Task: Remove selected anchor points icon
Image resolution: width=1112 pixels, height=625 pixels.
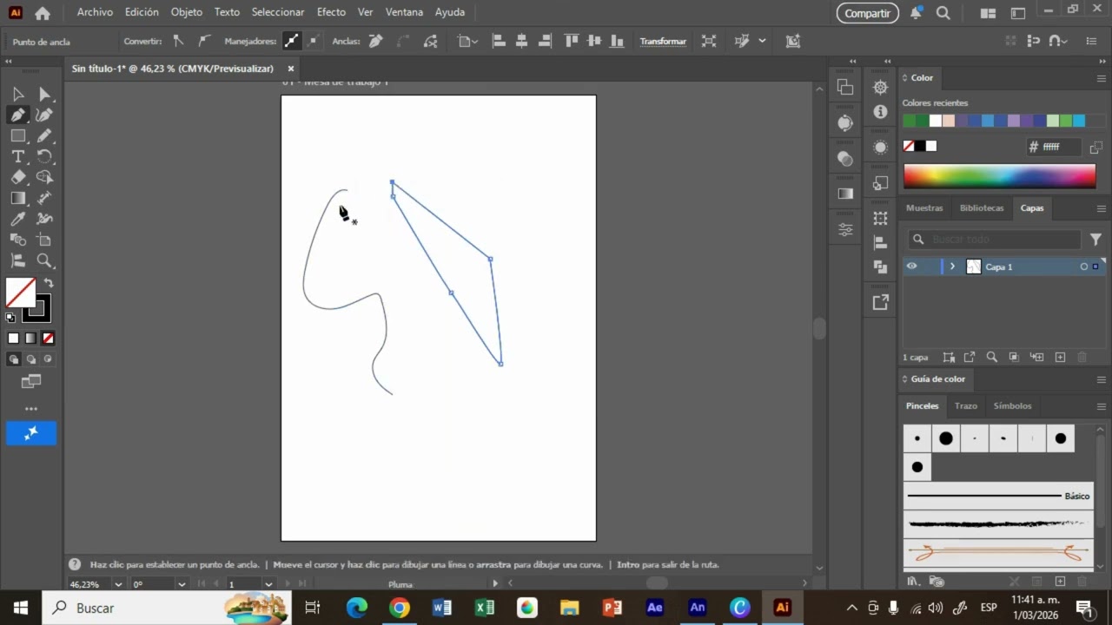Action: (375, 41)
